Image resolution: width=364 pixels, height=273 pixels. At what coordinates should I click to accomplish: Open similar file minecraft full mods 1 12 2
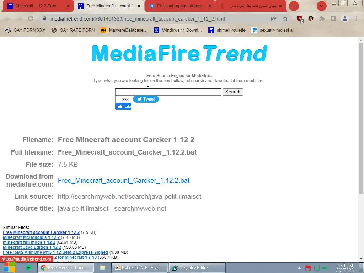click(x=29, y=242)
